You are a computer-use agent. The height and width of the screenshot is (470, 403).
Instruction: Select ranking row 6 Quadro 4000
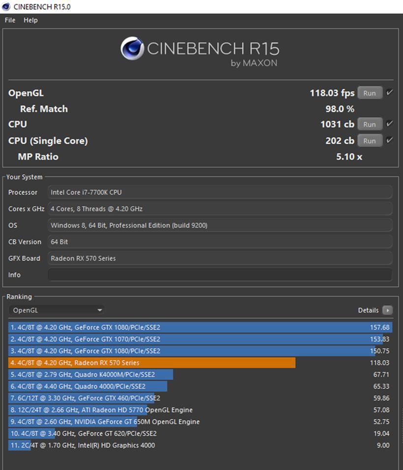coord(201,387)
